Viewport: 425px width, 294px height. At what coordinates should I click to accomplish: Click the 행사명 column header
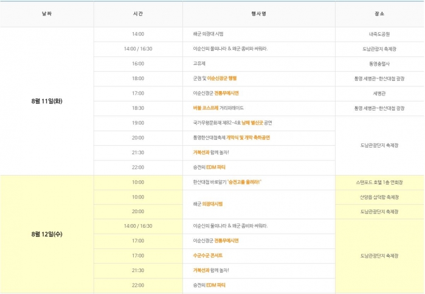coord(258,15)
